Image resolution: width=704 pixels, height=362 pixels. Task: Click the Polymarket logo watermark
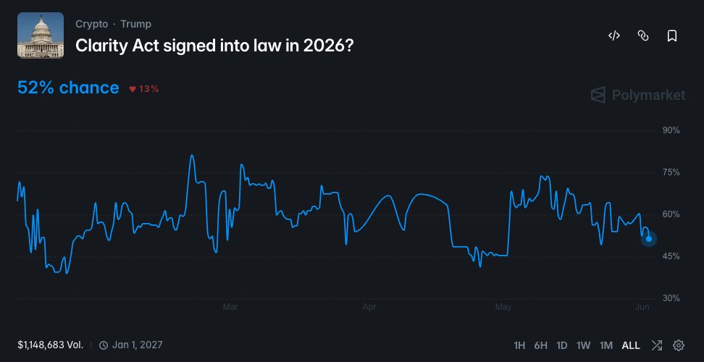637,95
